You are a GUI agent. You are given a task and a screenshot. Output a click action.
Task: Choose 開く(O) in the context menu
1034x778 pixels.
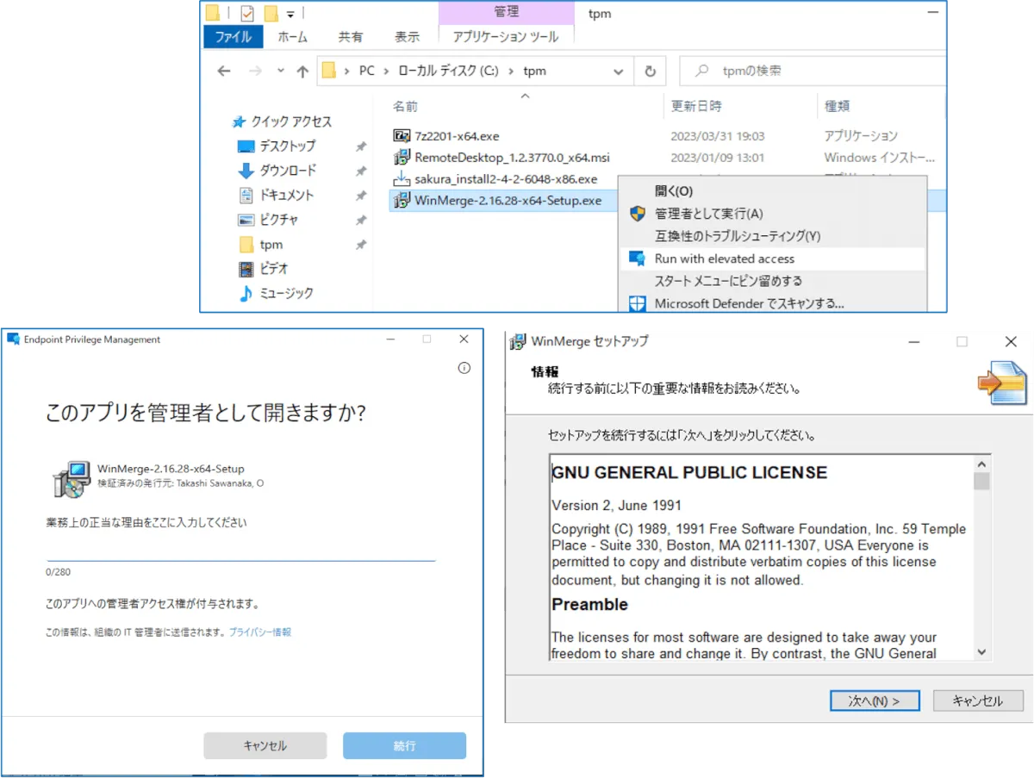coord(774,190)
